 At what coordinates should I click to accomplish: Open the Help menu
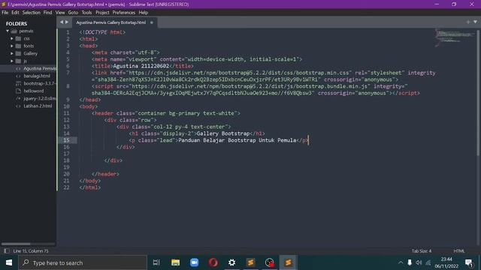[144, 13]
